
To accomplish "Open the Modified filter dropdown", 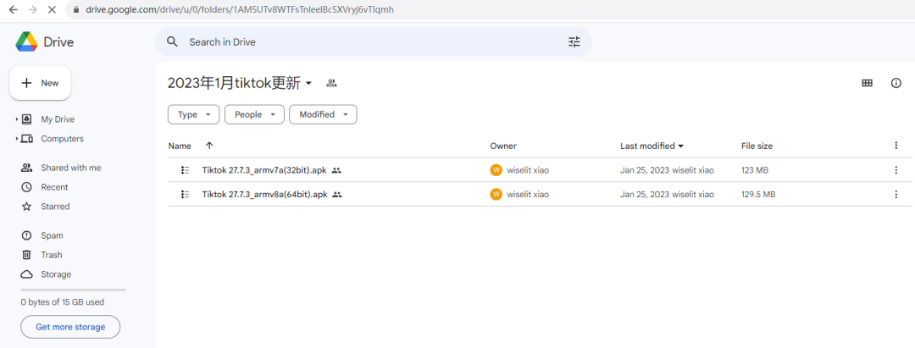I will click(324, 115).
